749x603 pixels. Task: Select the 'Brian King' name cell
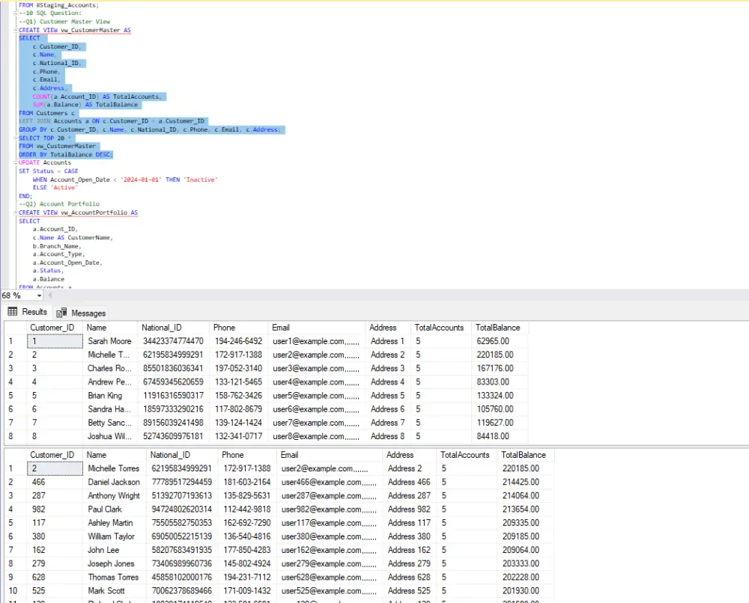[x=111, y=396]
